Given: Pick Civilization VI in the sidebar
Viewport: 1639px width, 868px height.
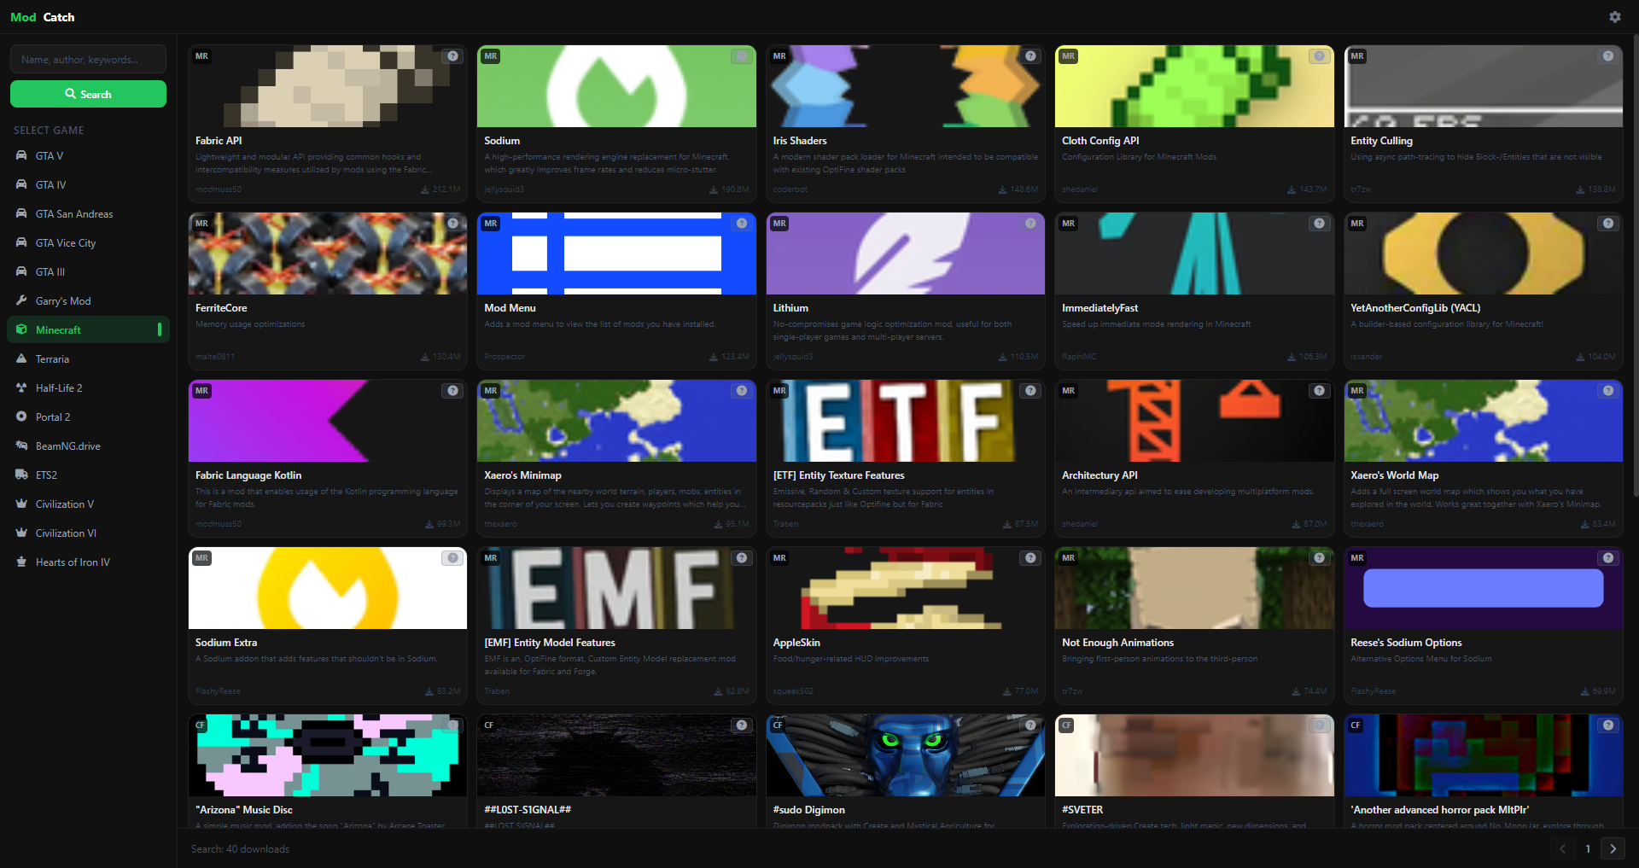Looking at the screenshot, I should (88, 533).
